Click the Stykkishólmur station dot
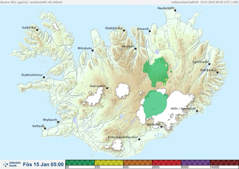The image size is (239, 169). click(44, 78)
